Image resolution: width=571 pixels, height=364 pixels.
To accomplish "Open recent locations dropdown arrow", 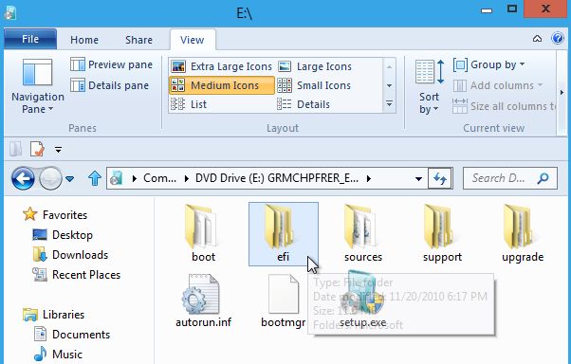I will 70,179.
